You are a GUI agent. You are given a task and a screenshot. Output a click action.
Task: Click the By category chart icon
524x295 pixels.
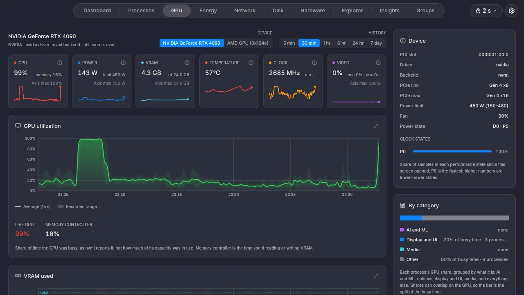(x=403, y=205)
